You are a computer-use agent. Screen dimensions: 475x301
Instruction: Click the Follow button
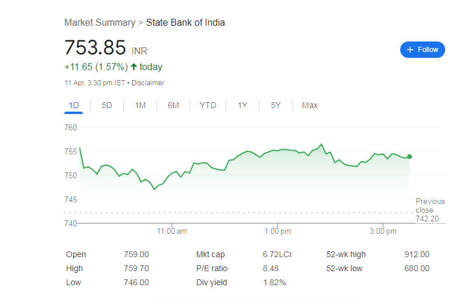422,50
